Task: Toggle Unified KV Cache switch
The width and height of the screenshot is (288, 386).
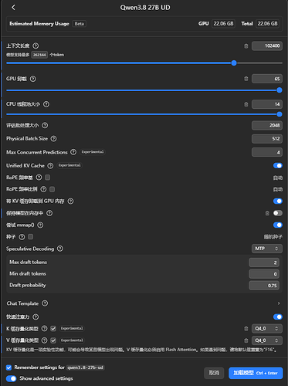Action: coord(278,165)
